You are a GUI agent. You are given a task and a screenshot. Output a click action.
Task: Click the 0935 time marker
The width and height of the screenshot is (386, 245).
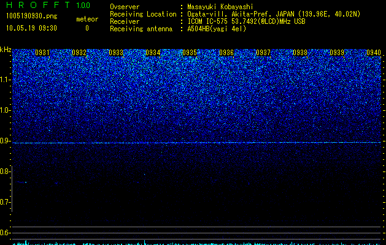190,53
